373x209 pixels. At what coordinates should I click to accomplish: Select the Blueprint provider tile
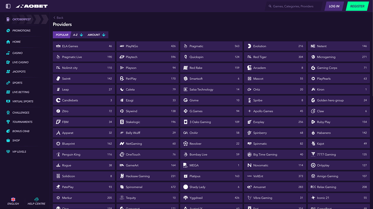pos(84,144)
